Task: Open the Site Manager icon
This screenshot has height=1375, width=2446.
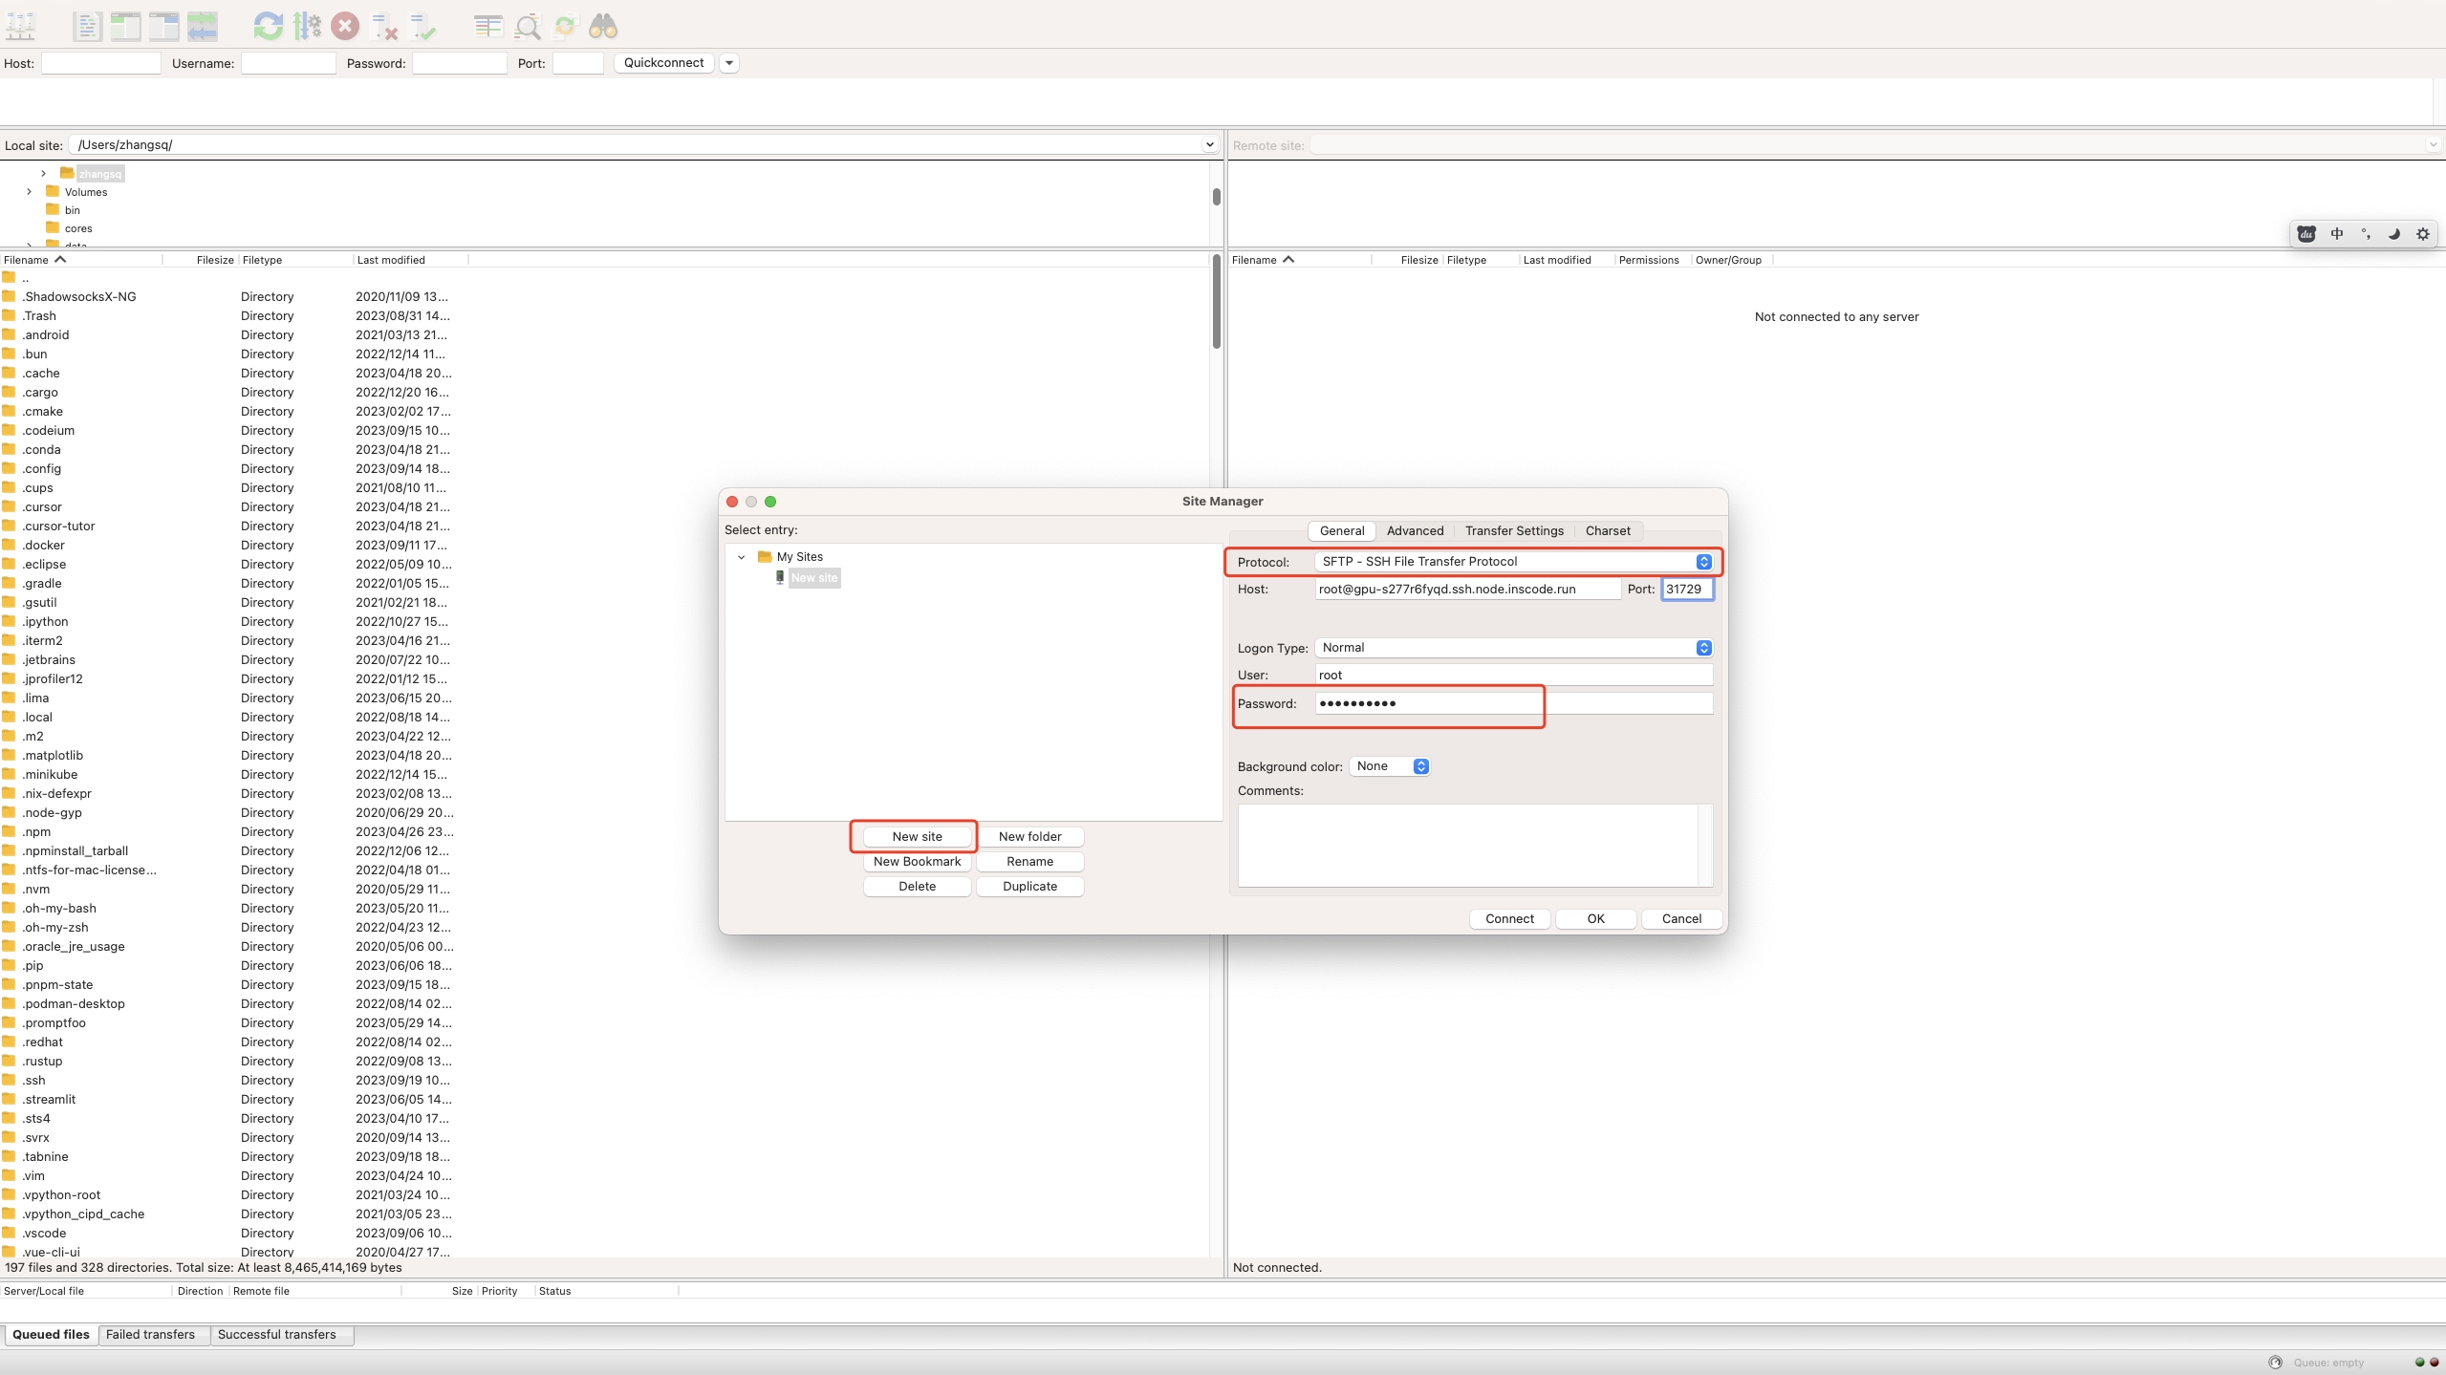Action: point(22,25)
